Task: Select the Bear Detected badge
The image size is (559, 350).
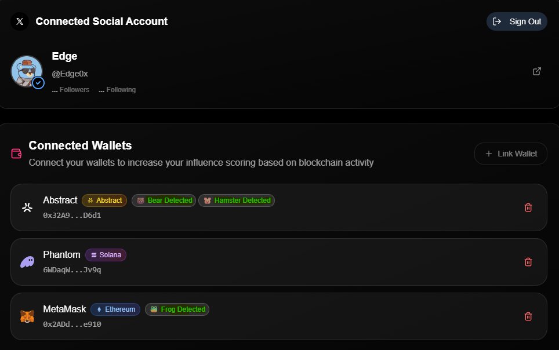Action: (164, 200)
